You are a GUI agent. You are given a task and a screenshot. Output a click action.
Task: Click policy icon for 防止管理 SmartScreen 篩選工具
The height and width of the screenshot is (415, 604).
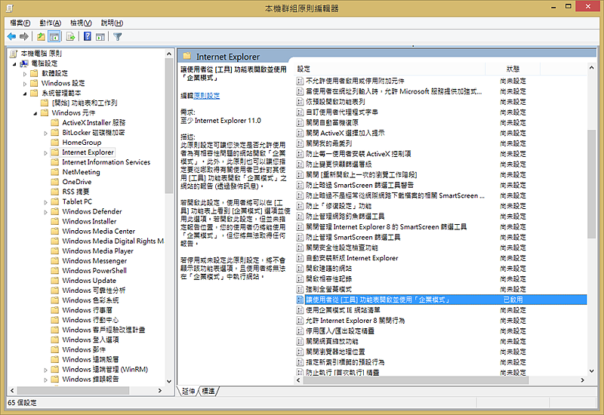300,237
